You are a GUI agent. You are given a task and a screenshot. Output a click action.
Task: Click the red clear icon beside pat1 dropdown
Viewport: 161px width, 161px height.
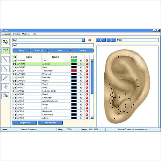[90, 40]
